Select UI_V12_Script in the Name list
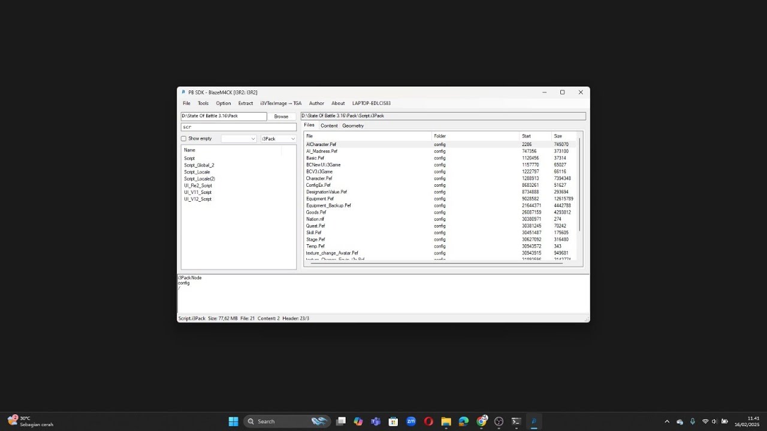This screenshot has width=767, height=431. 198,199
